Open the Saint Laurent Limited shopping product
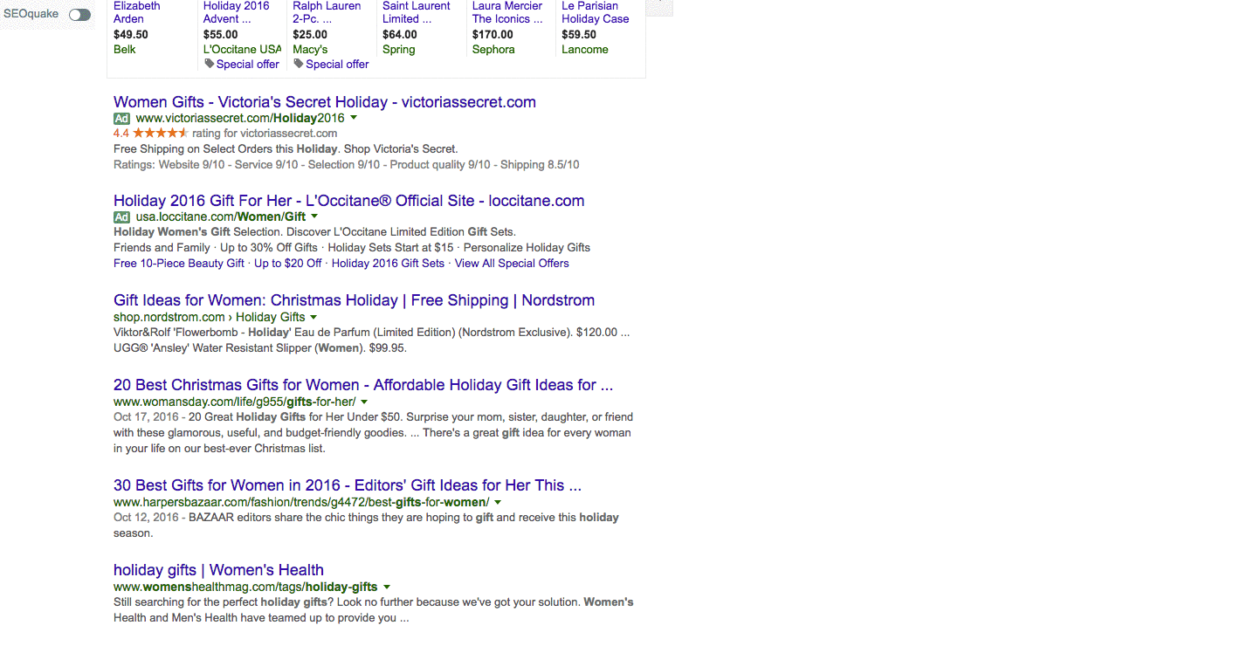Image resolution: width=1240 pixels, height=646 pixels. pos(417,12)
